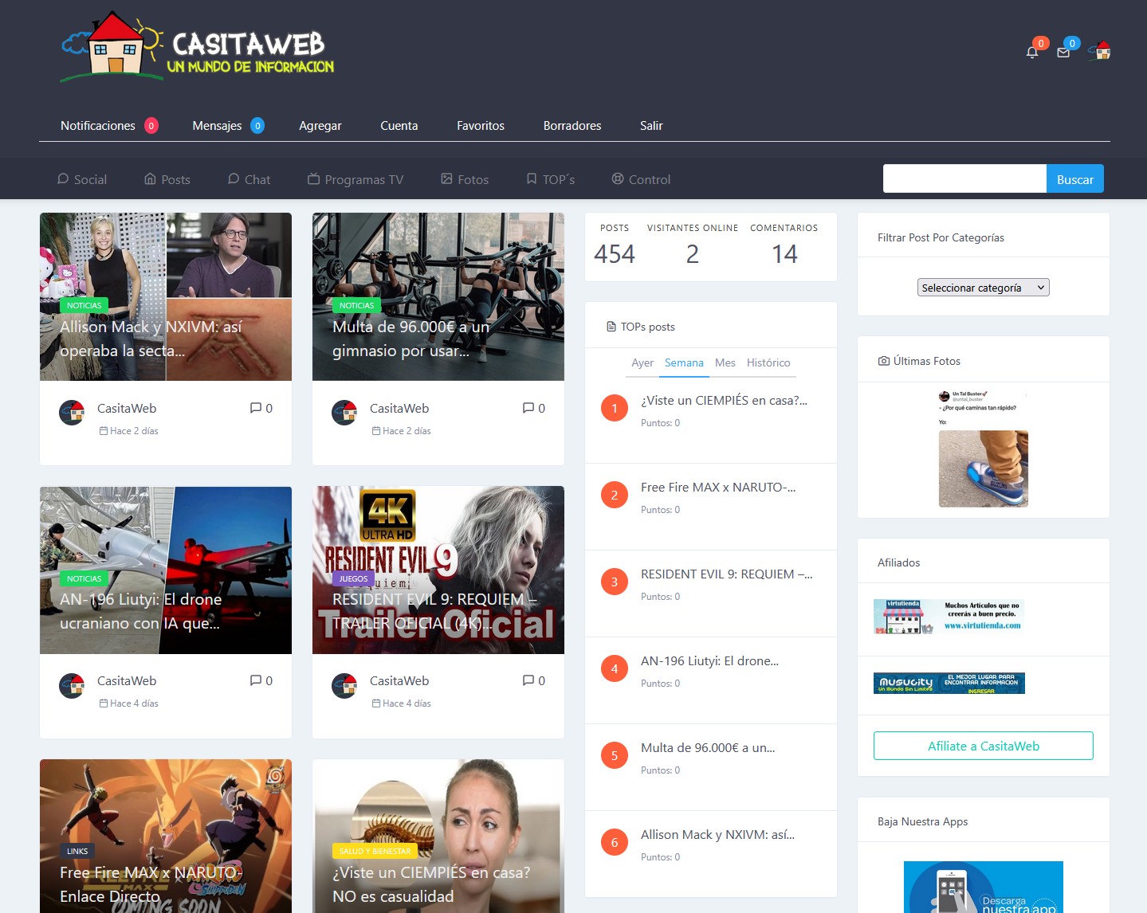Viewport: 1147px width, 913px height.
Task: Open comments icon on Allison Mack post
Action: click(256, 408)
